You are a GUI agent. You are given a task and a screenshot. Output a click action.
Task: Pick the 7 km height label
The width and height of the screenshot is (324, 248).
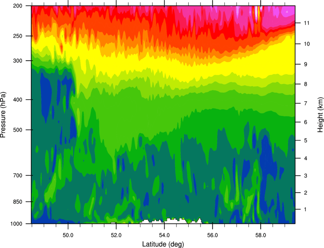point(305,103)
